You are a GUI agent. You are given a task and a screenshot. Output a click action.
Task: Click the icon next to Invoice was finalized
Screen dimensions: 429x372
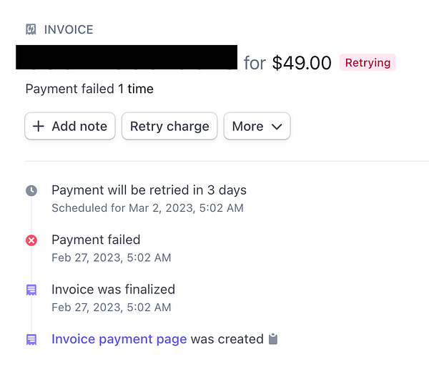[x=31, y=290]
